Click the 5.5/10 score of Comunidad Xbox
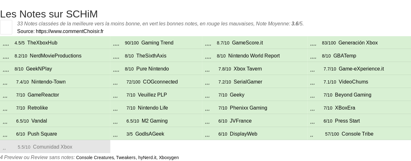Screen dimensions: 411x161 [24, 147]
